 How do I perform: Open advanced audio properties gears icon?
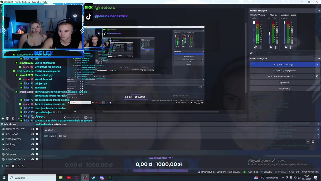(251, 53)
